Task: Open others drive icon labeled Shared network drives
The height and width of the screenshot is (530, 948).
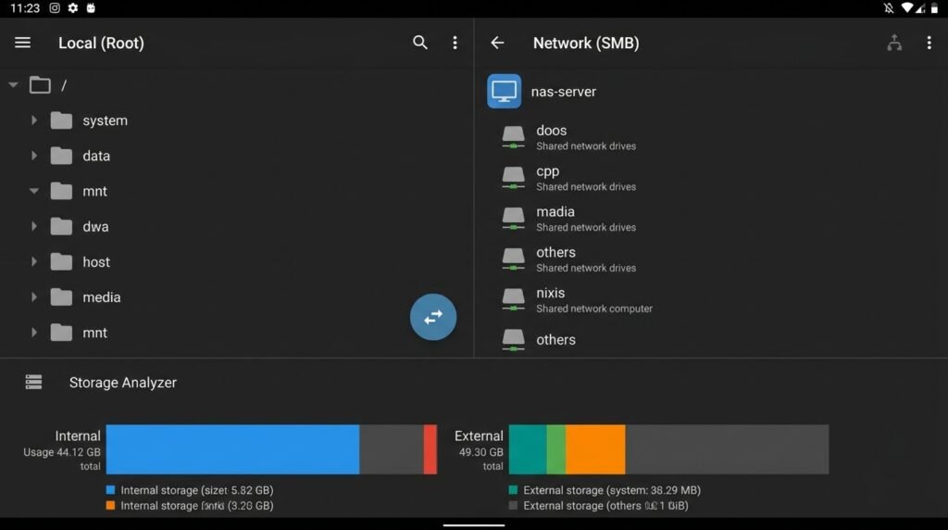Action: 513,259
